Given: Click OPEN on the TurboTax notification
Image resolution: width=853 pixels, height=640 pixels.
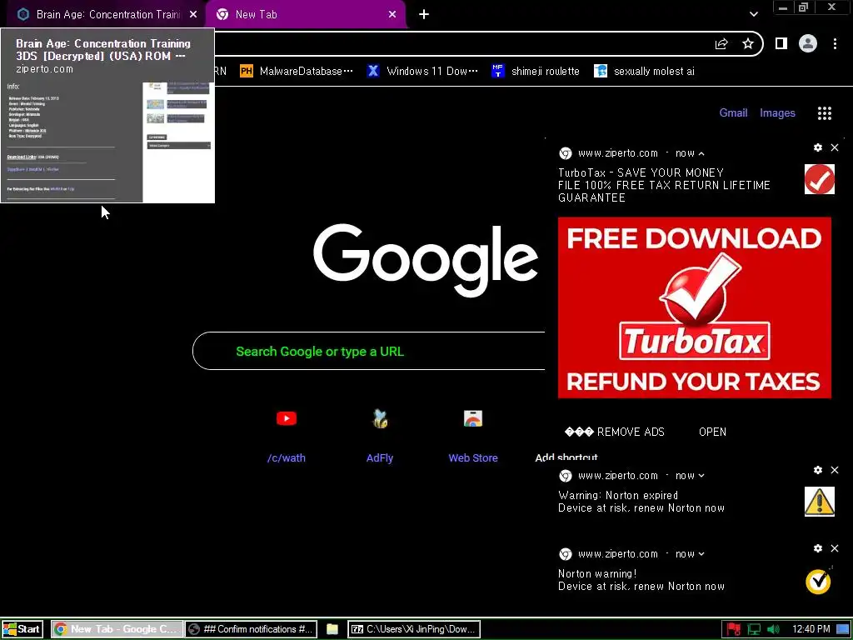Looking at the screenshot, I should [x=713, y=432].
